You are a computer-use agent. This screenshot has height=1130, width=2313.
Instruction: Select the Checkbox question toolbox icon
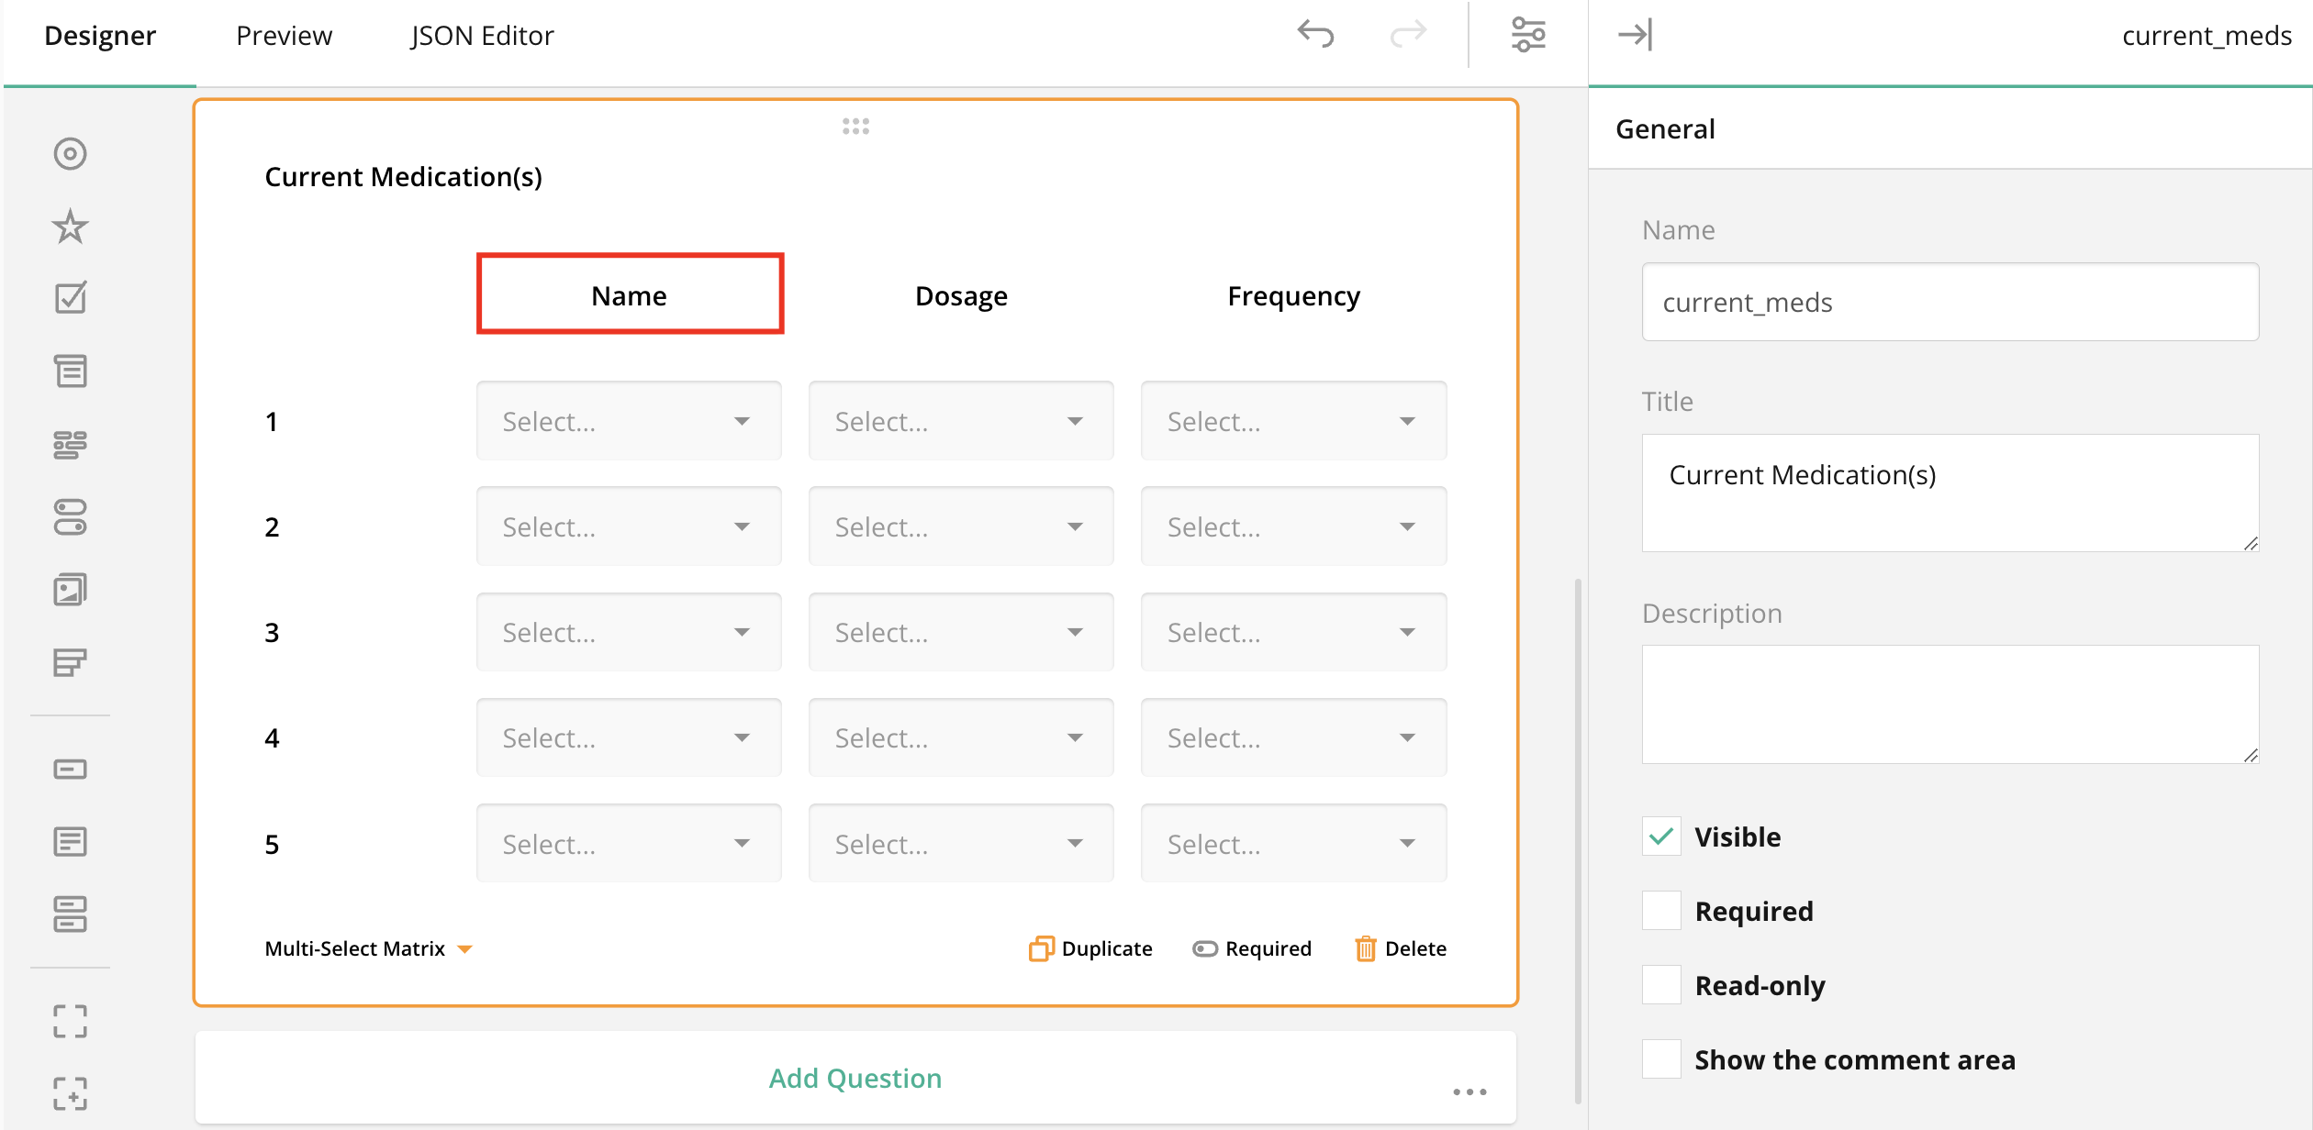70,298
